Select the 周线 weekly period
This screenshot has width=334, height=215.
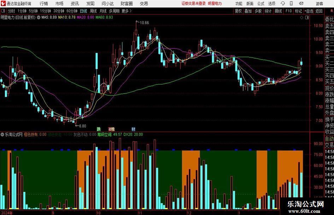[93, 11]
